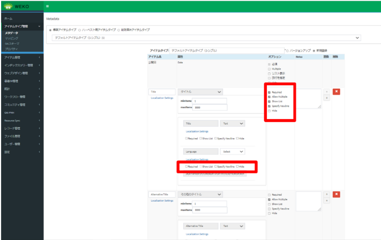Open the Language field's Select dropdown
The width and height of the screenshot is (381, 240).
point(232,152)
